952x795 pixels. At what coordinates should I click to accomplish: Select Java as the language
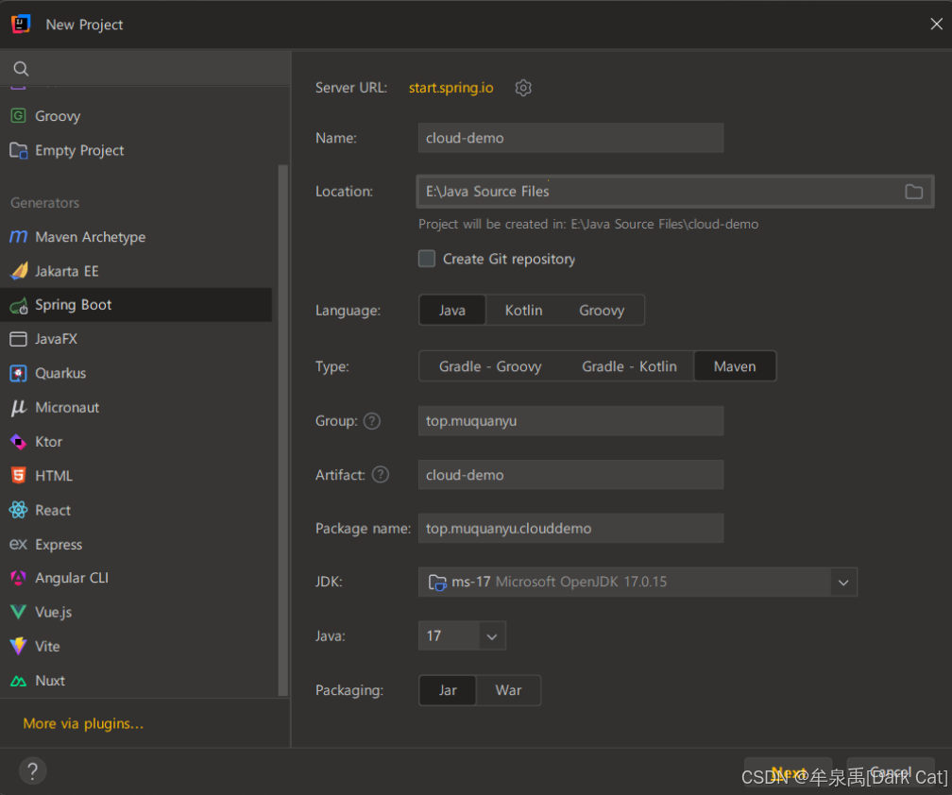[x=451, y=310]
